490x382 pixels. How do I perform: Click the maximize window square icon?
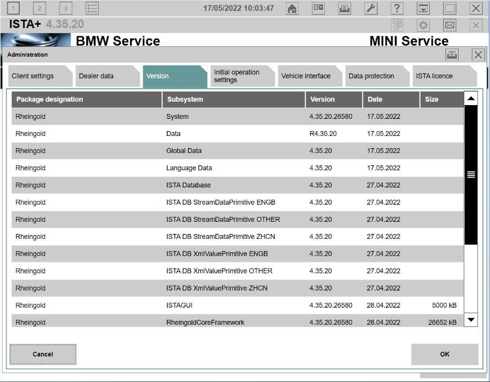[x=450, y=8]
